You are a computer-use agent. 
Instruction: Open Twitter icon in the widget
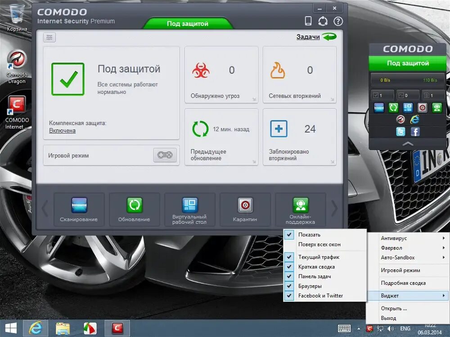(400, 132)
